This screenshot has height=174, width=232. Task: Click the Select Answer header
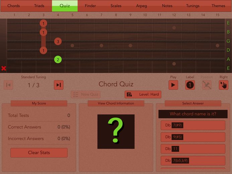pos(193,103)
